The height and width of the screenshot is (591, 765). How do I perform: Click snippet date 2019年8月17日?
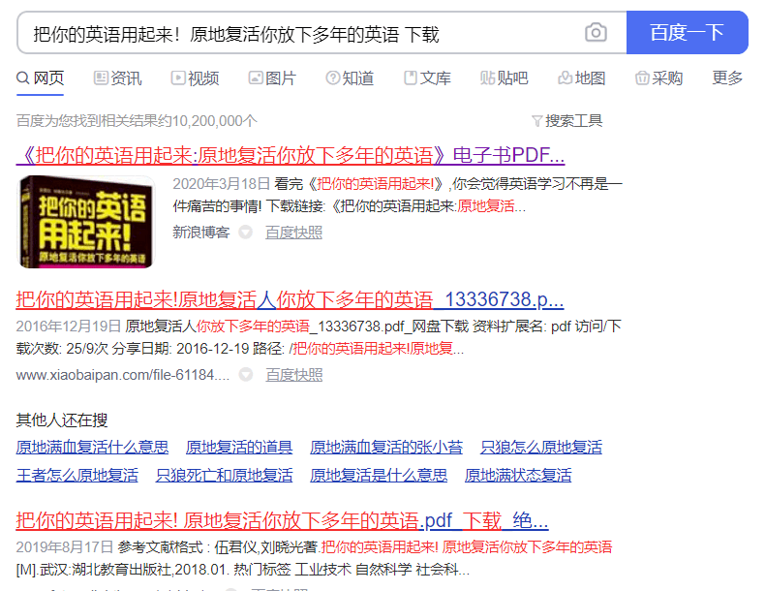coord(65,547)
